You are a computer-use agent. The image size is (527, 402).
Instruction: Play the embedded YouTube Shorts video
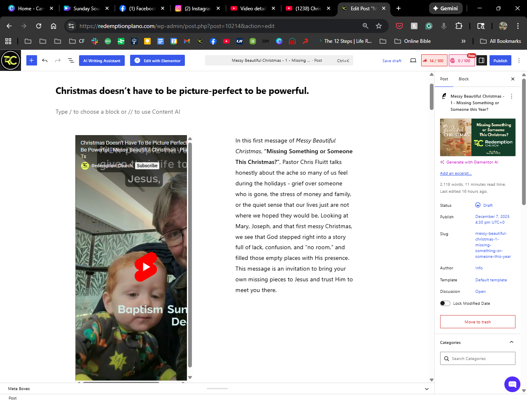click(x=146, y=267)
